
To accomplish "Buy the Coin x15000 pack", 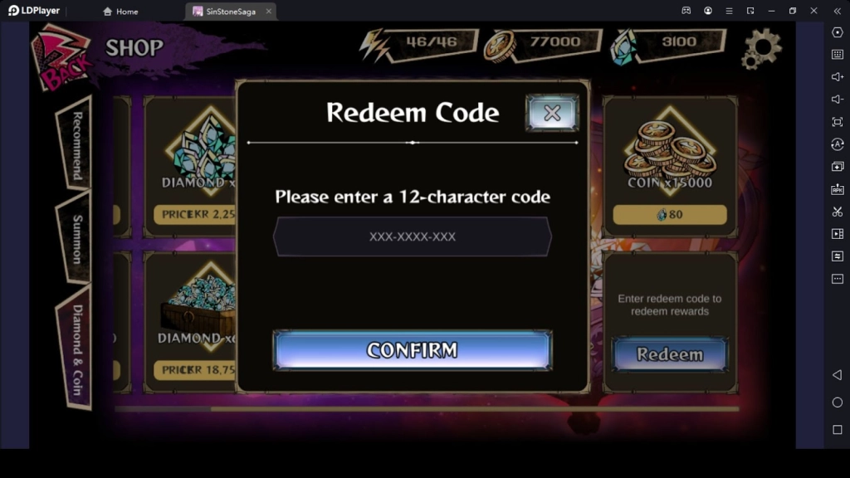I will pyautogui.click(x=670, y=215).
